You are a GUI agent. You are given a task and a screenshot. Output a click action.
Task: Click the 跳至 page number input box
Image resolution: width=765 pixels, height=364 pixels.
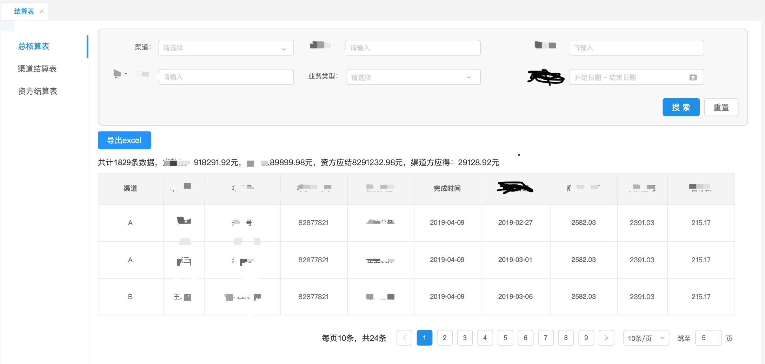(708, 338)
